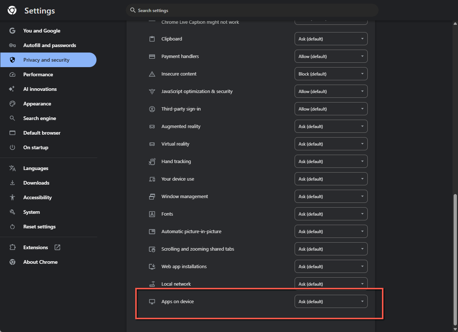458x332 pixels.
Task: Open AI innovations settings section
Action: click(x=48, y=89)
